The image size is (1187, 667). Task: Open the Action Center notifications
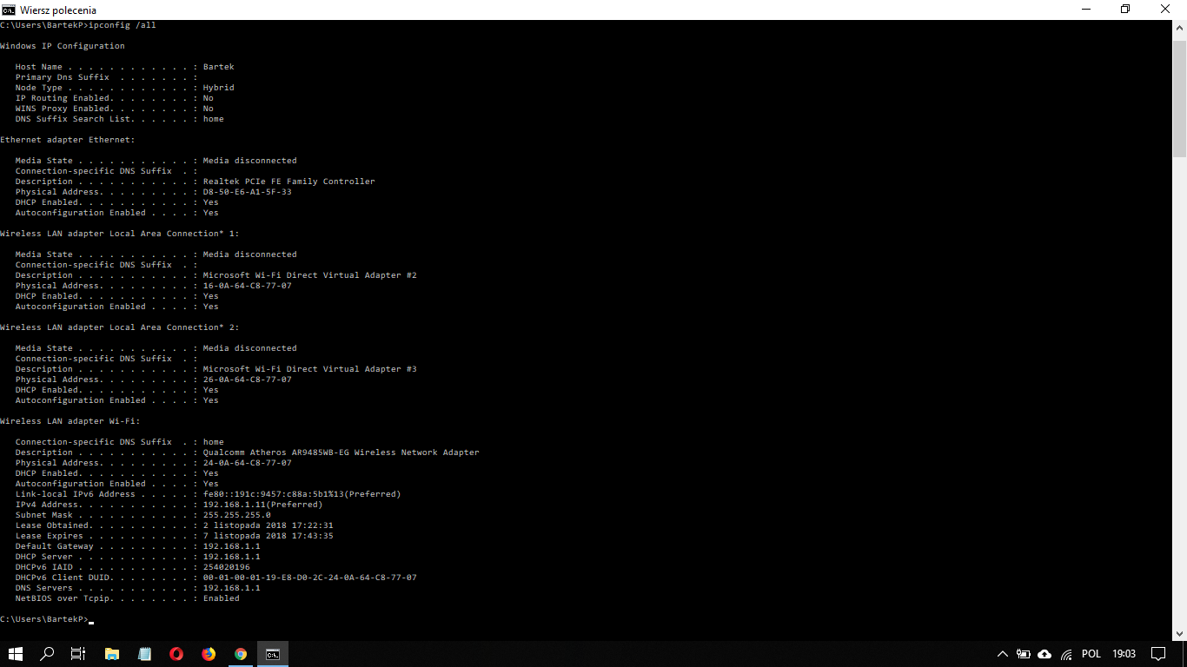click(x=1158, y=654)
